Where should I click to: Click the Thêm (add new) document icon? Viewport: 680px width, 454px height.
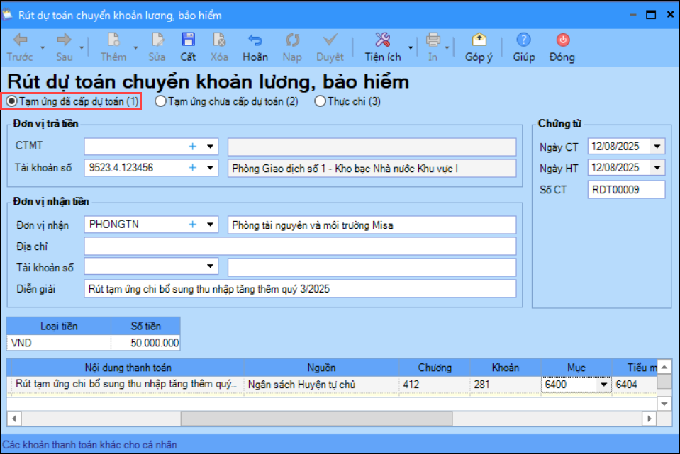pos(113,40)
